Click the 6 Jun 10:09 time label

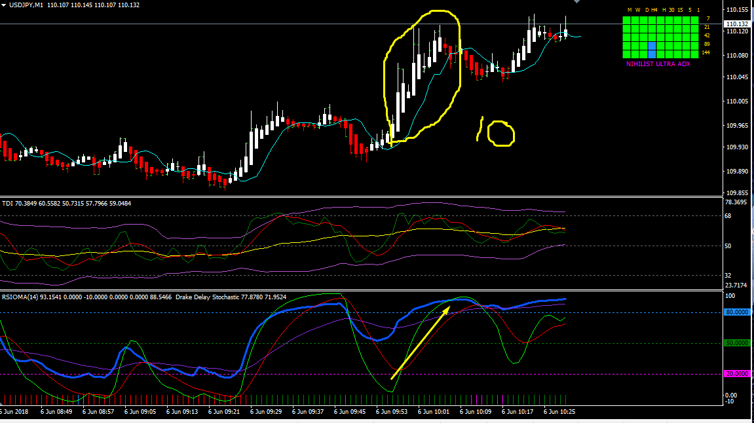475,411
